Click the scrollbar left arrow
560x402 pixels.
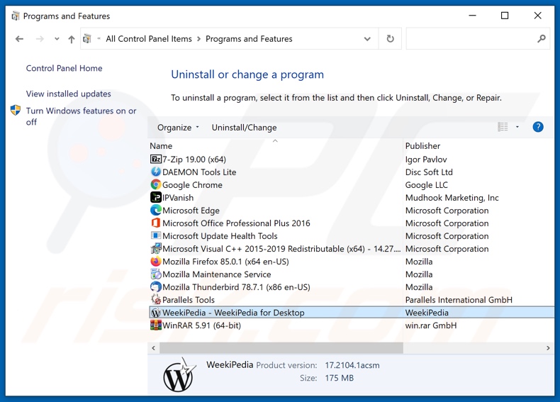click(154, 348)
